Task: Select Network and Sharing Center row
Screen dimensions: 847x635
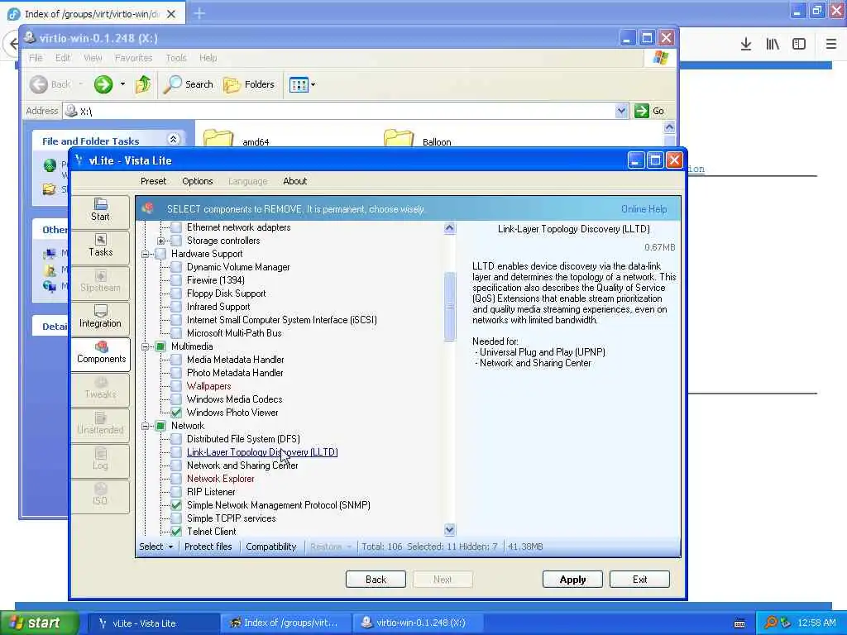Action: click(x=242, y=466)
